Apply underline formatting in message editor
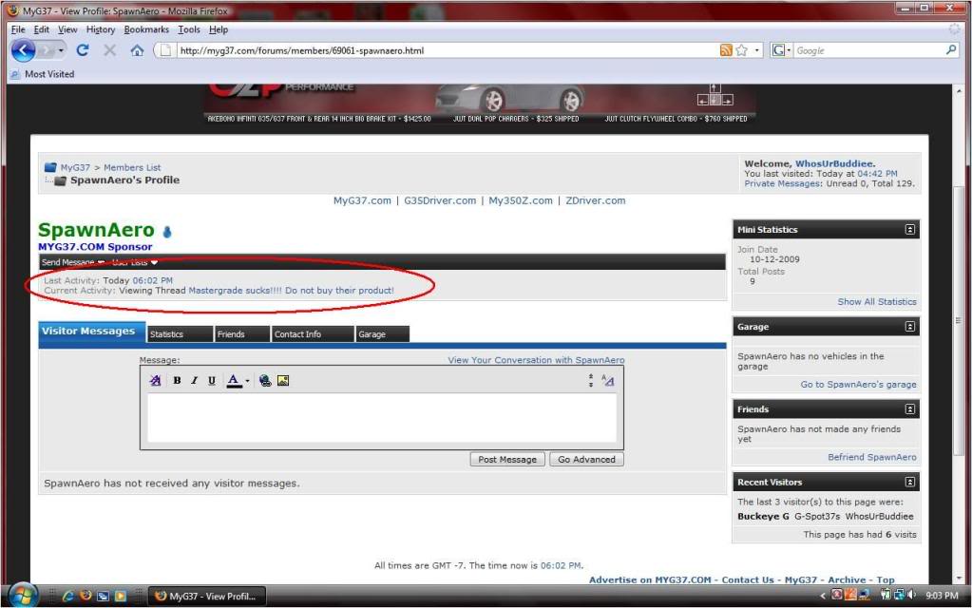The width and height of the screenshot is (972, 608). coord(211,381)
